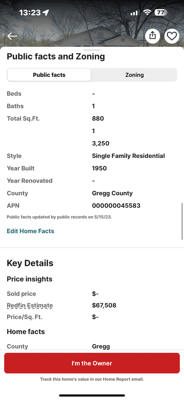Viewport: 184px width, 400px height.
Task: Tap the back arrow icon
Action: click(12, 36)
